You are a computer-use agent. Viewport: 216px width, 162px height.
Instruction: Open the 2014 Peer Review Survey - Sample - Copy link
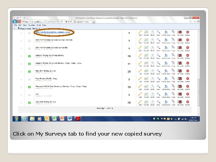coord(53,32)
